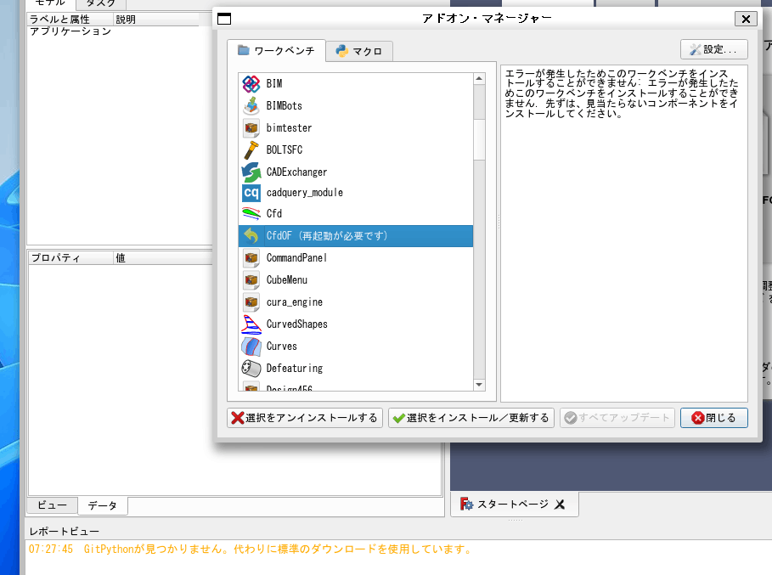The image size is (772, 575).
Task: Select cura_engine in the list
Action: [x=356, y=302]
